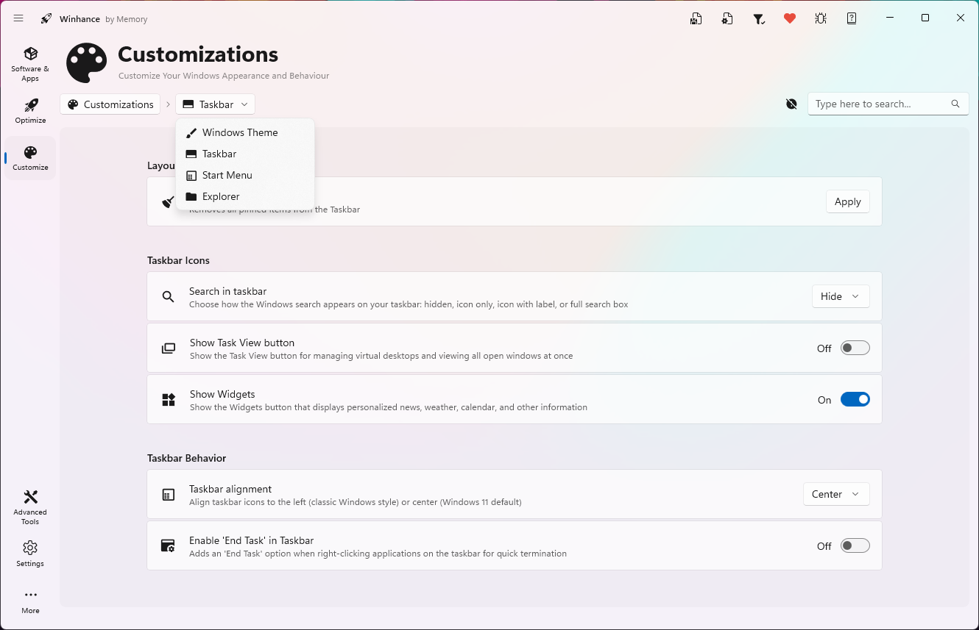Select Windows Theme from the menu
979x630 pixels.
[240, 132]
